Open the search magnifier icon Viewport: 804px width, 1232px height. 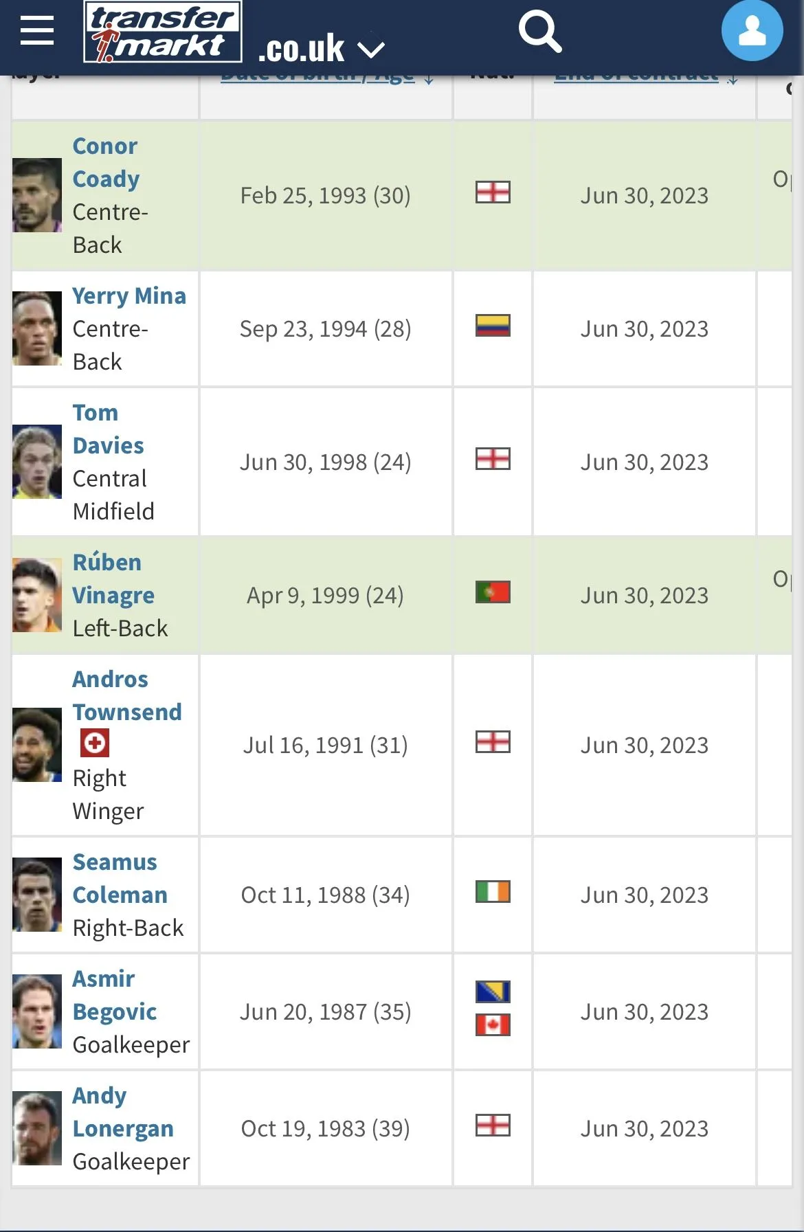(x=540, y=31)
